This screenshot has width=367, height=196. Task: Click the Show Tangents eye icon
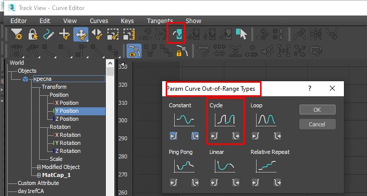click(x=134, y=51)
